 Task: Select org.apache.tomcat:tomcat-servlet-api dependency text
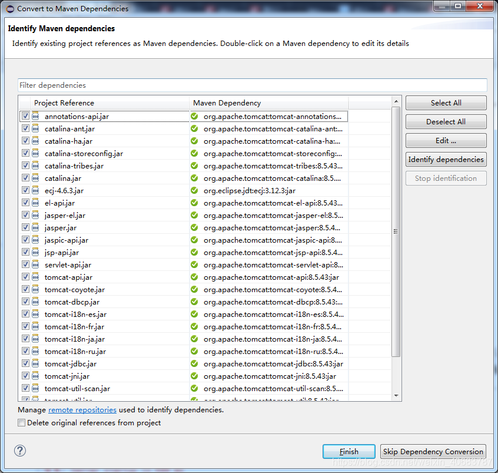tap(274, 265)
